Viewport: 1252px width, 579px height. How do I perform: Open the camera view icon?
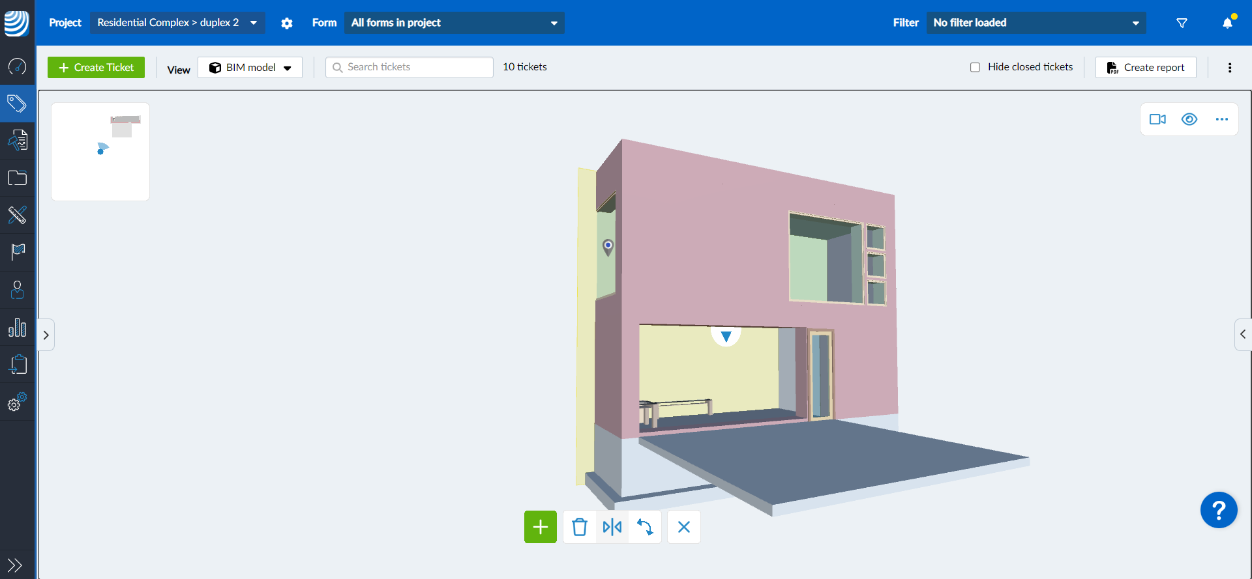[x=1157, y=119]
